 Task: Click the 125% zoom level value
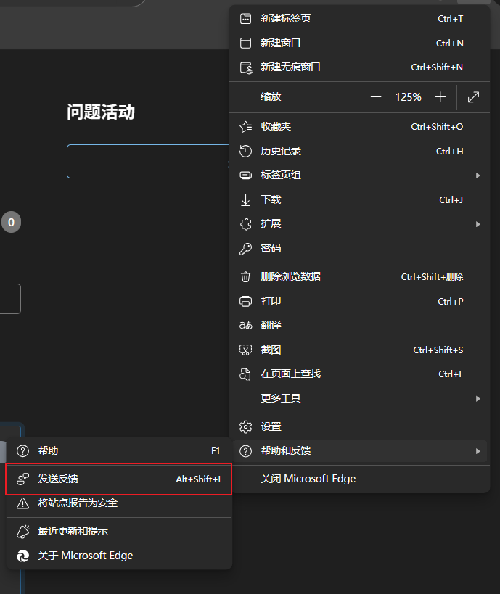tap(409, 97)
